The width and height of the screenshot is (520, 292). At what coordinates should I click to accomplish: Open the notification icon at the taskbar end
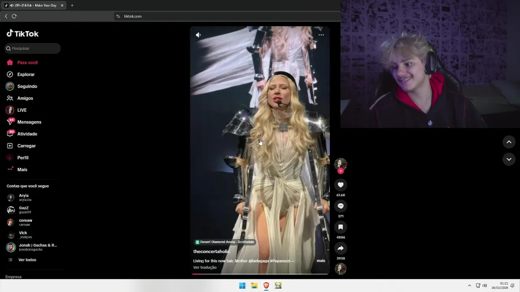pos(513,286)
